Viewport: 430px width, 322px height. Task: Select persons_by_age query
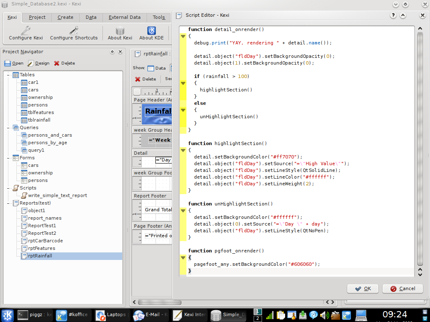[x=47, y=143]
